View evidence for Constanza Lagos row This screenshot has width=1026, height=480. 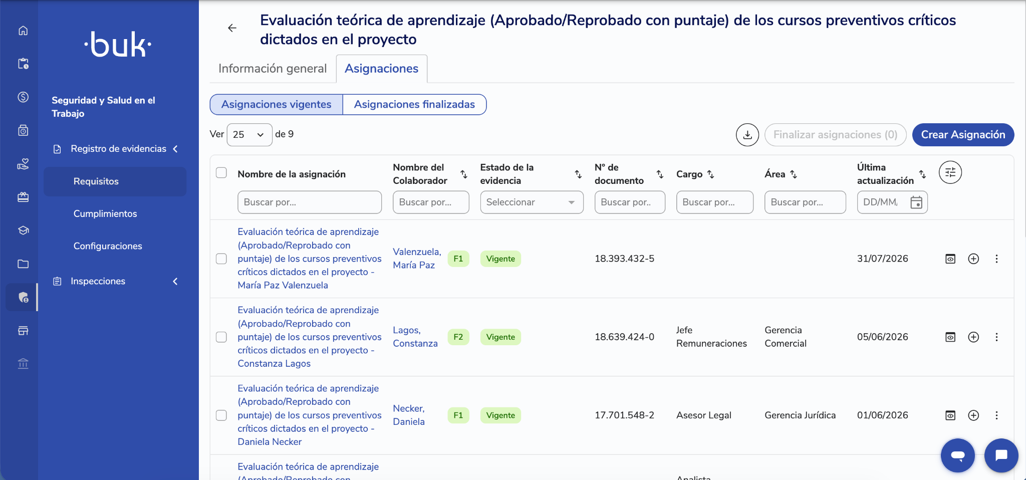[950, 337]
